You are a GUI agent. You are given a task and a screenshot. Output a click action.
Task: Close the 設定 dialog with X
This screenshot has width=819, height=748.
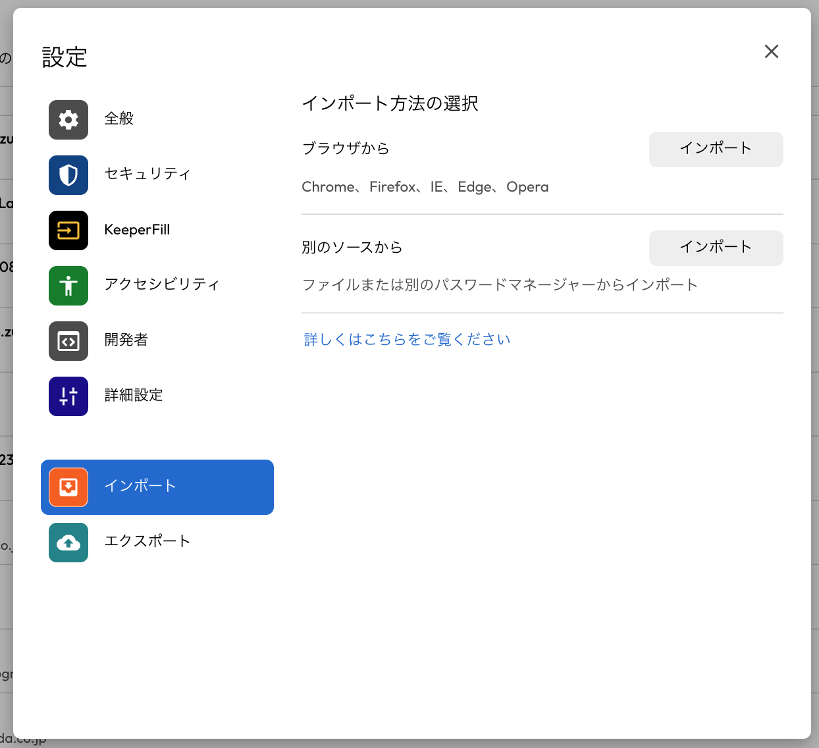(772, 51)
